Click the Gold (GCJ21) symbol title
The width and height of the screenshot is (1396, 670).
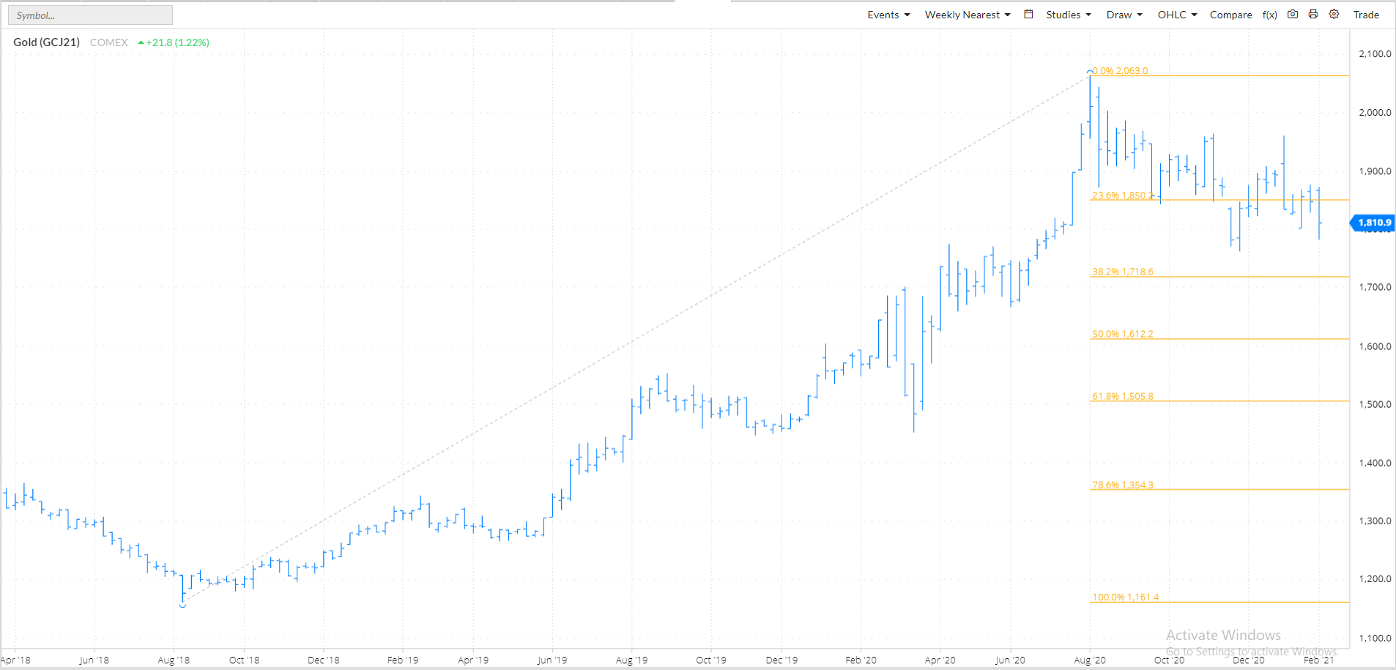point(46,42)
